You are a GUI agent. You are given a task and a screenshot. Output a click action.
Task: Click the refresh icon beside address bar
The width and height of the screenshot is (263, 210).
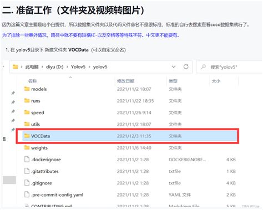point(186,66)
